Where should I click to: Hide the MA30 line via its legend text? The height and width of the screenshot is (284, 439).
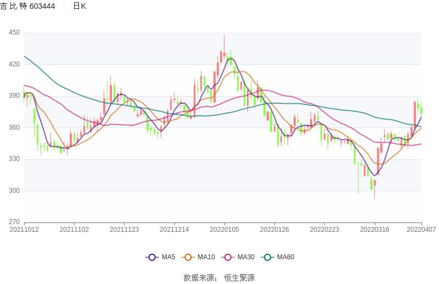[x=246, y=257]
